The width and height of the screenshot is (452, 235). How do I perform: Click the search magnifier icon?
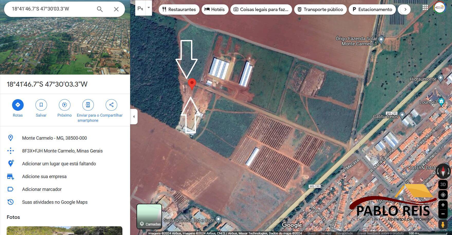(x=100, y=9)
